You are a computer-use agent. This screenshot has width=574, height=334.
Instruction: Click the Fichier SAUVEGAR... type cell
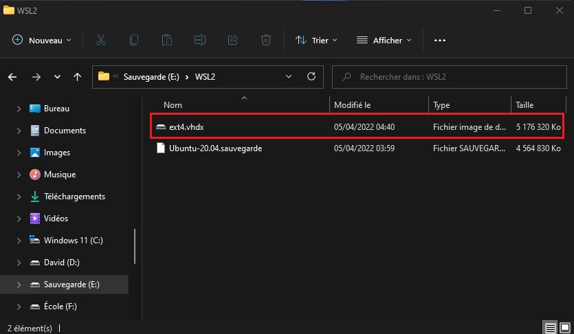pyautogui.click(x=470, y=148)
